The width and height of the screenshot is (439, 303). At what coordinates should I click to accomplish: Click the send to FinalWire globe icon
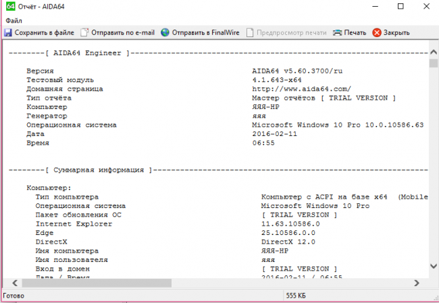tap(165, 32)
